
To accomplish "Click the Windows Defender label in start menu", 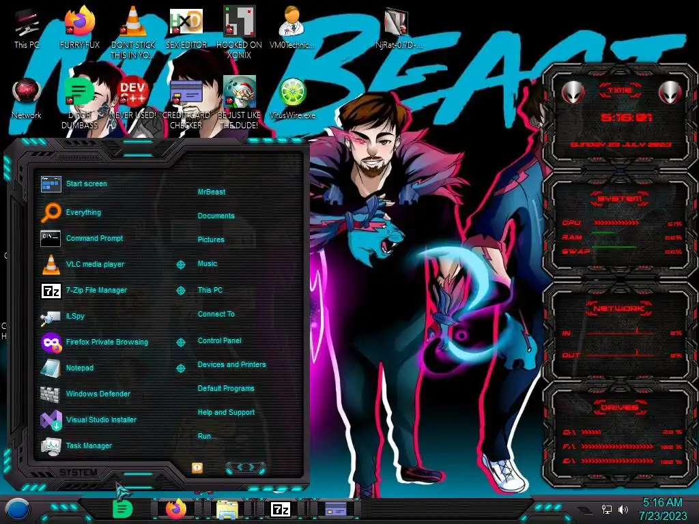I will tap(98, 394).
